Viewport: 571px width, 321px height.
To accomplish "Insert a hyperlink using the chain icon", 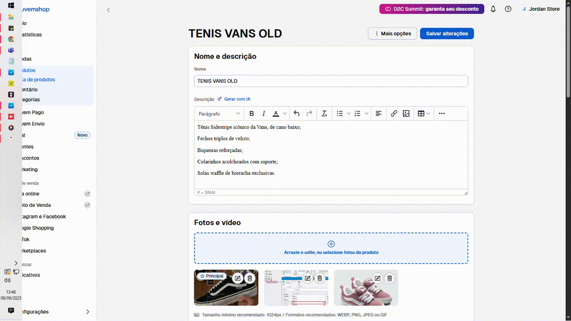I will pyautogui.click(x=394, y=113).
